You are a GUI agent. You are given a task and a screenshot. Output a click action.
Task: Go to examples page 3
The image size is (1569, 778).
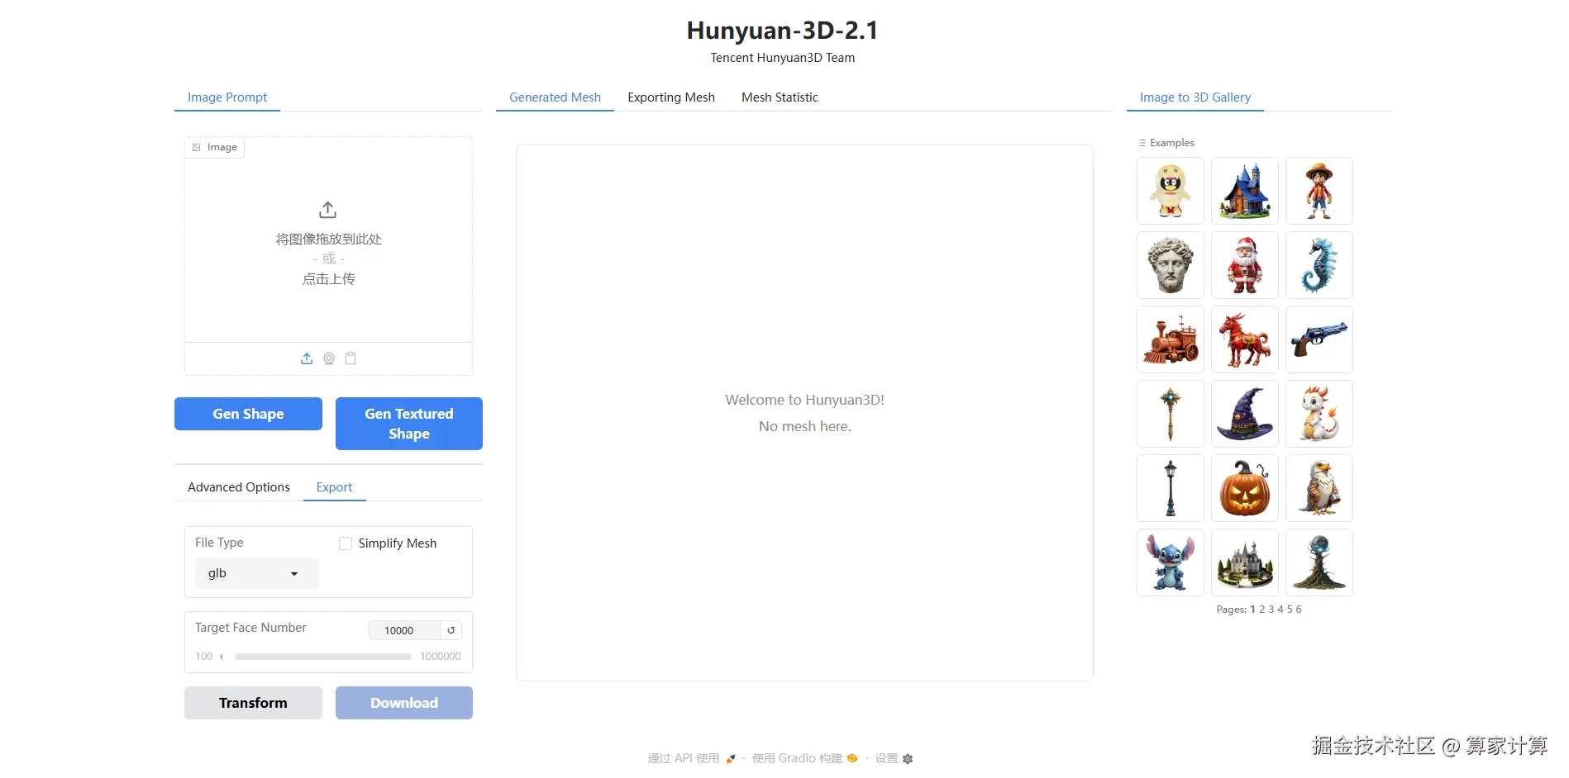(x=1271, y=610)
